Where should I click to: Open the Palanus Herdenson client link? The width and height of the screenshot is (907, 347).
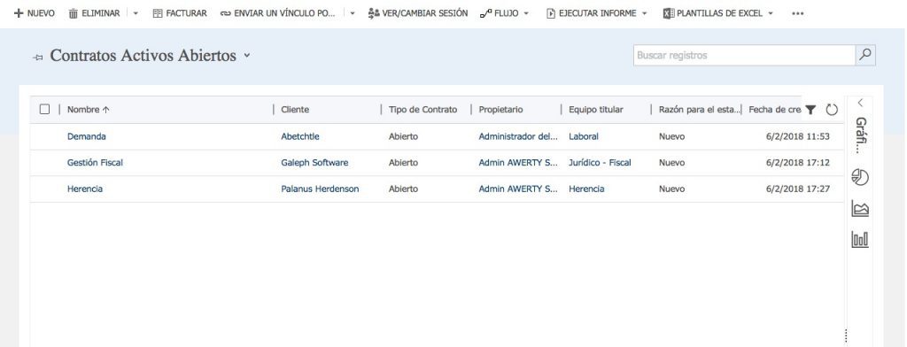tap(320, 189)
